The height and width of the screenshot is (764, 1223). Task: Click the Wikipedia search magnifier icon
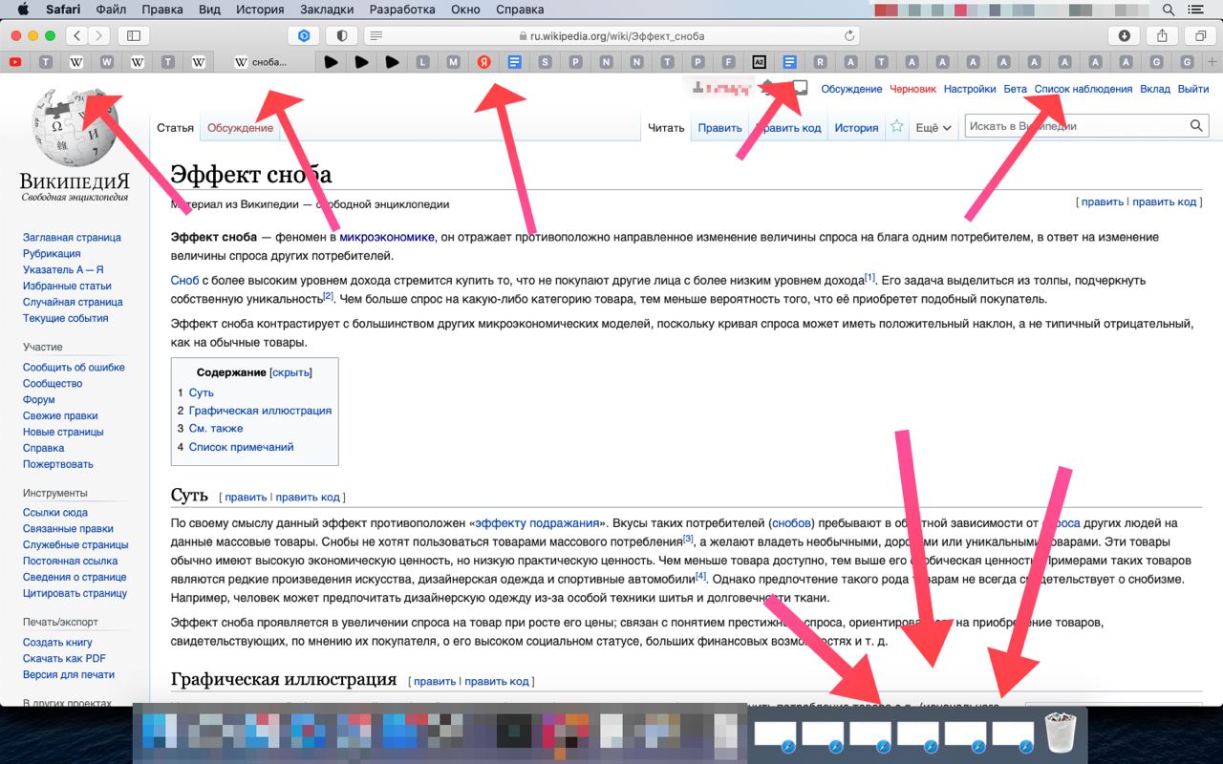tap(1196, 126)
